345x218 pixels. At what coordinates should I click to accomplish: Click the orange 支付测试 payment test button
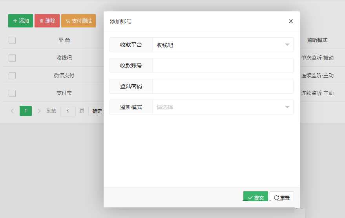78,21
